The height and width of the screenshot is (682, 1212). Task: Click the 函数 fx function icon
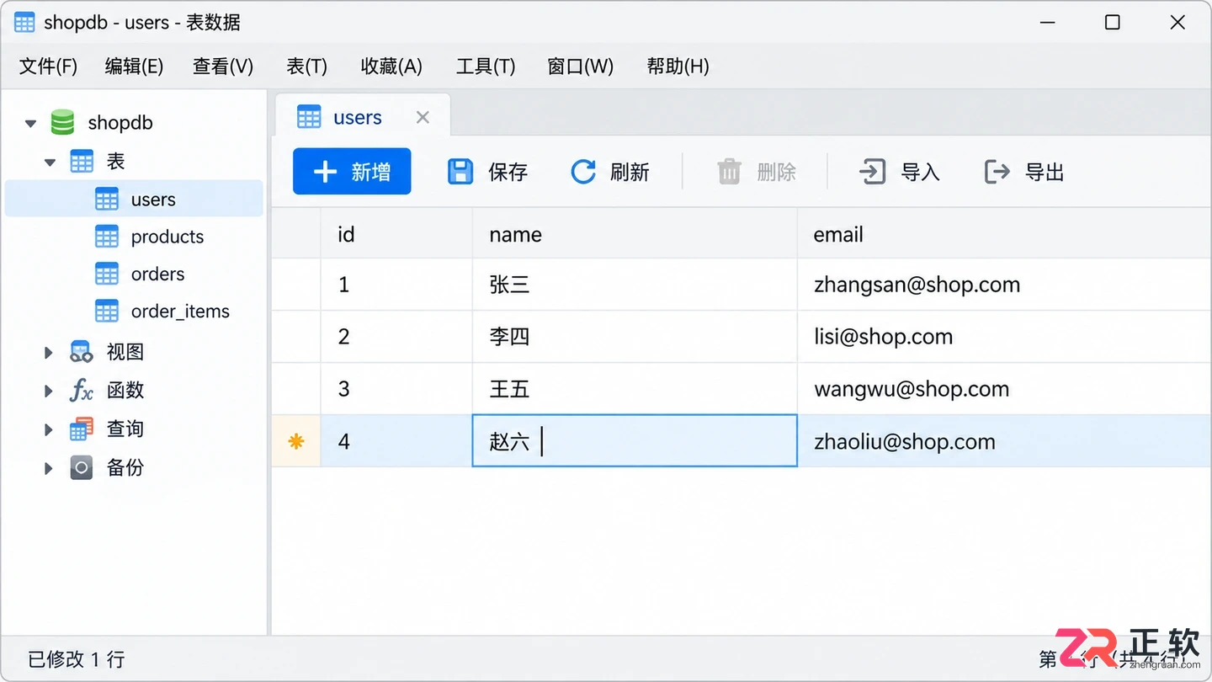click(81, 391)
